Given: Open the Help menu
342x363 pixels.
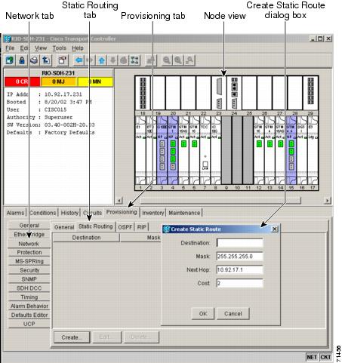Looking at the screenshot, I should click(78, 48).
